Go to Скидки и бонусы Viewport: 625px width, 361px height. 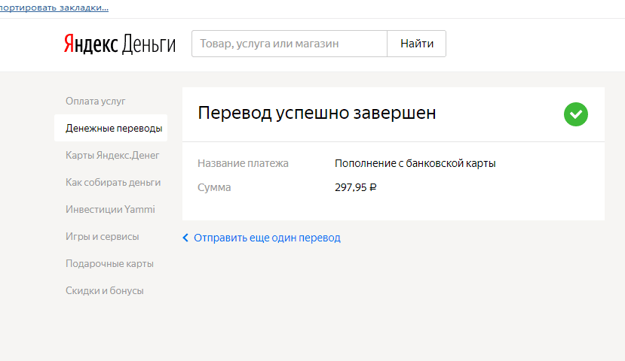(105, 290)
